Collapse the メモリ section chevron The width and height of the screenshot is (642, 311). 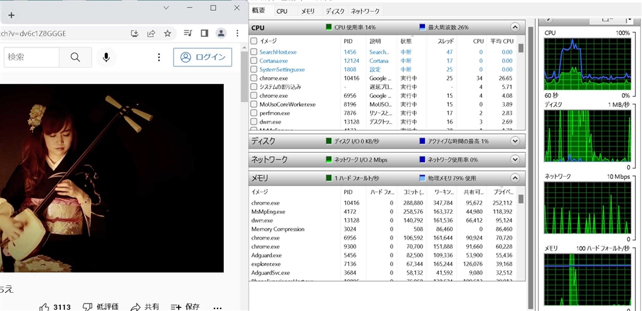coord(515,178)
